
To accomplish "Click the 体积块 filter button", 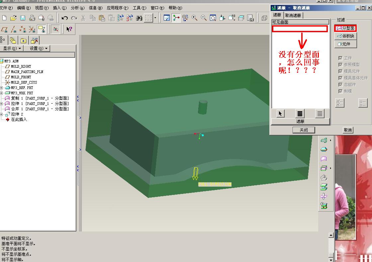I will pos(346,36).
